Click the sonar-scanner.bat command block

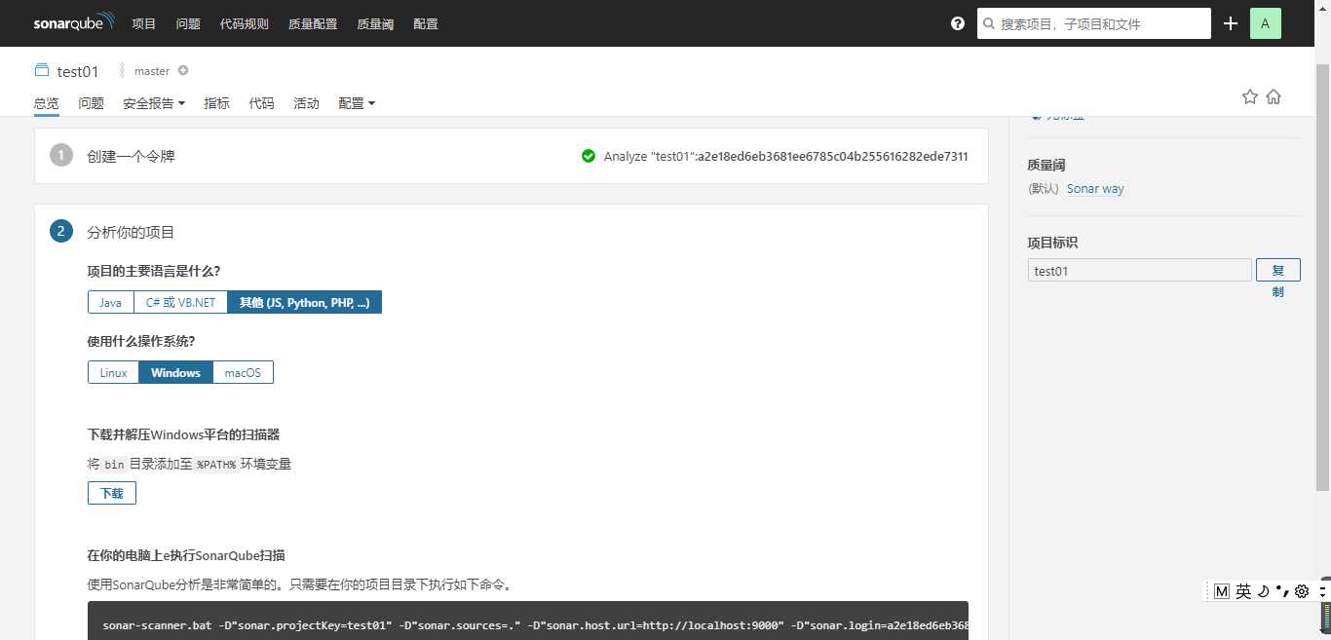[528, 621]
